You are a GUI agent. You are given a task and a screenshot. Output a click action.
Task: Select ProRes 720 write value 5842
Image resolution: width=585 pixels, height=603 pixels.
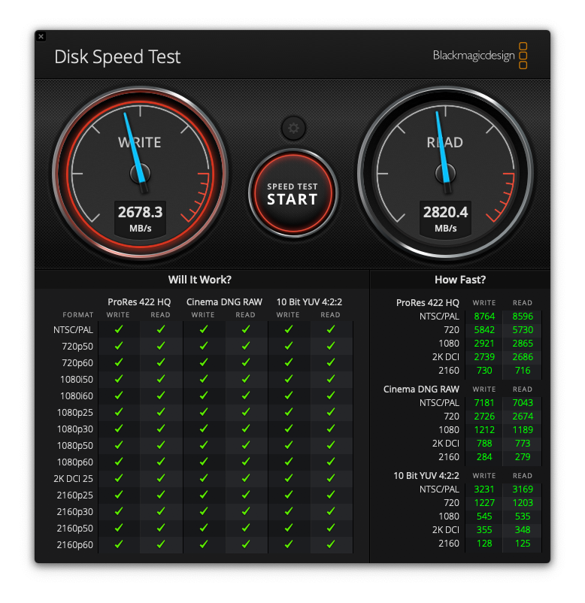[484, 330]
